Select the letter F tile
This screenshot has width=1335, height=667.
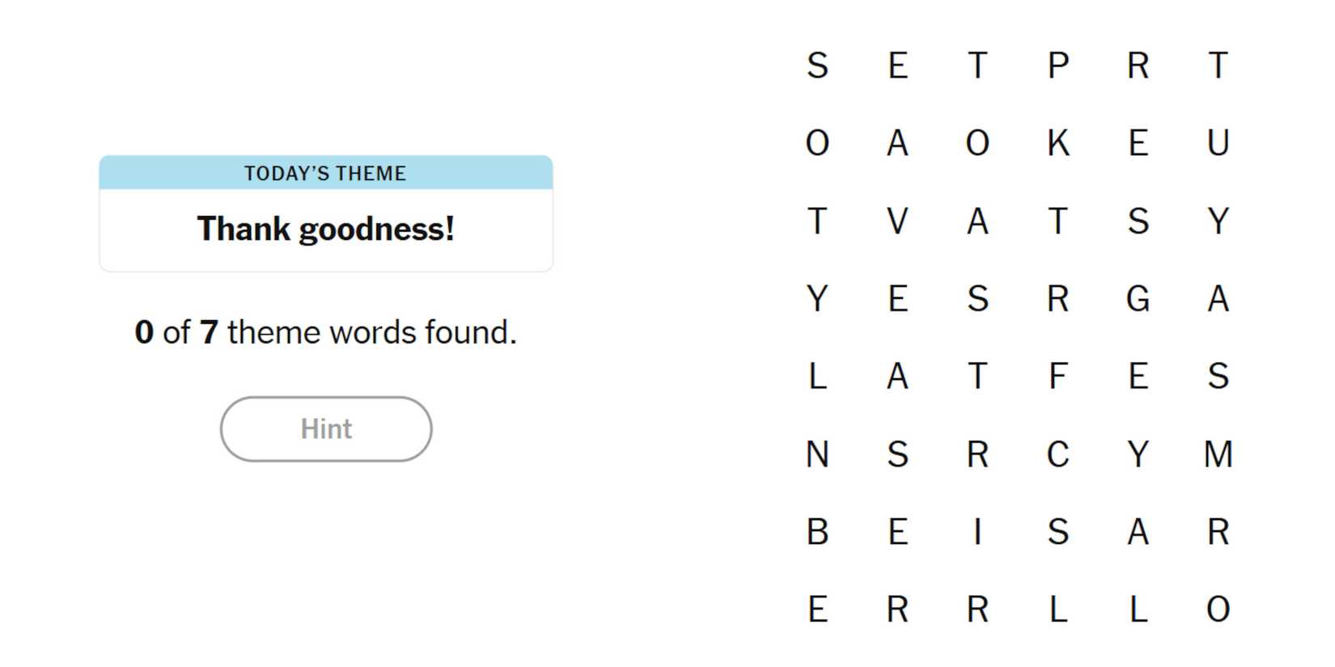point(1057,376)
